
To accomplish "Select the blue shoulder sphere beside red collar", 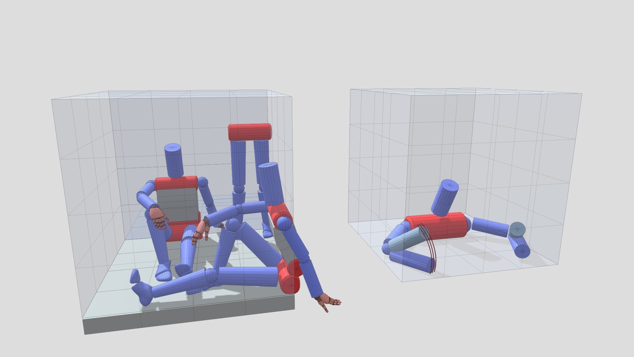I will point(284,224).
